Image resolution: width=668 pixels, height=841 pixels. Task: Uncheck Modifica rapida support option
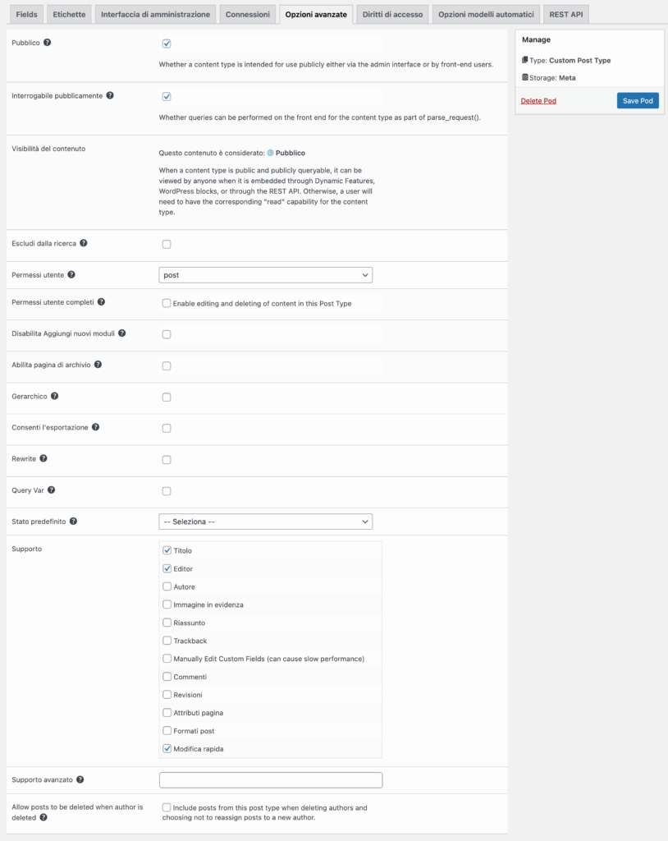pos(167,748)
